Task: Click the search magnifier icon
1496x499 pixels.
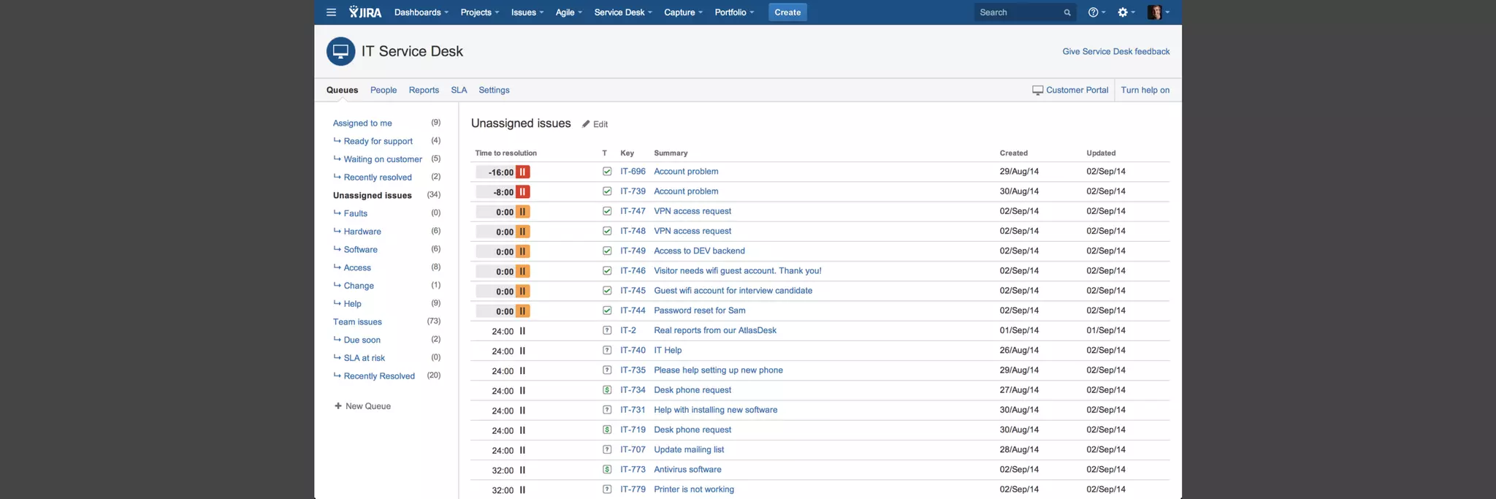Action: pos(1067,12)
